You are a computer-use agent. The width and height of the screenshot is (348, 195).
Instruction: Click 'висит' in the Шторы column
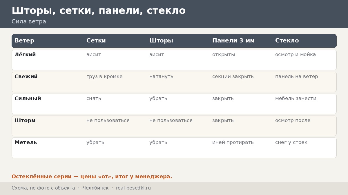(x=157, y=55)
